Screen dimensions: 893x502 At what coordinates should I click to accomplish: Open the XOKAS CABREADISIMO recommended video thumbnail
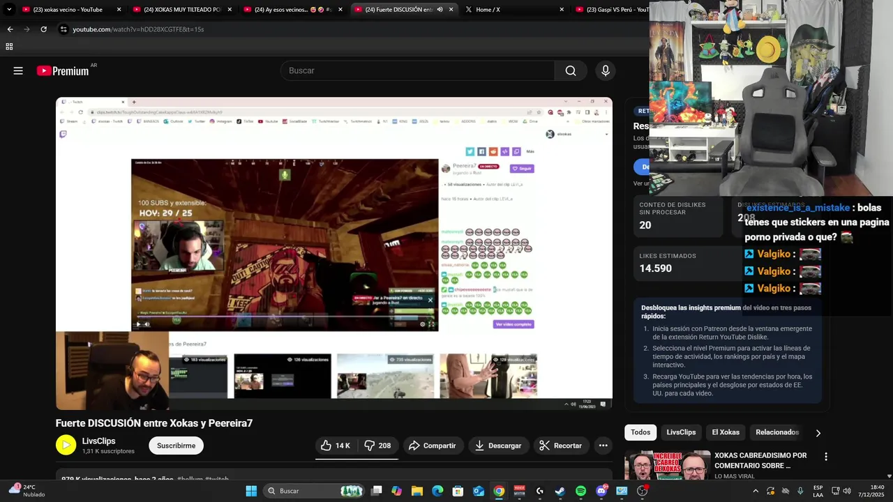(x=667, y=466)
